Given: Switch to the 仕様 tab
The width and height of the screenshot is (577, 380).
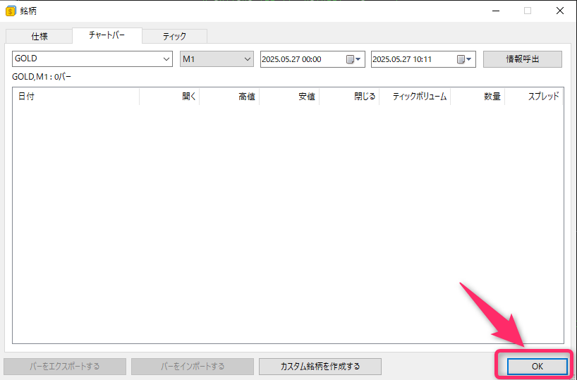Looking at the screenshot, I should click(40, 37).
